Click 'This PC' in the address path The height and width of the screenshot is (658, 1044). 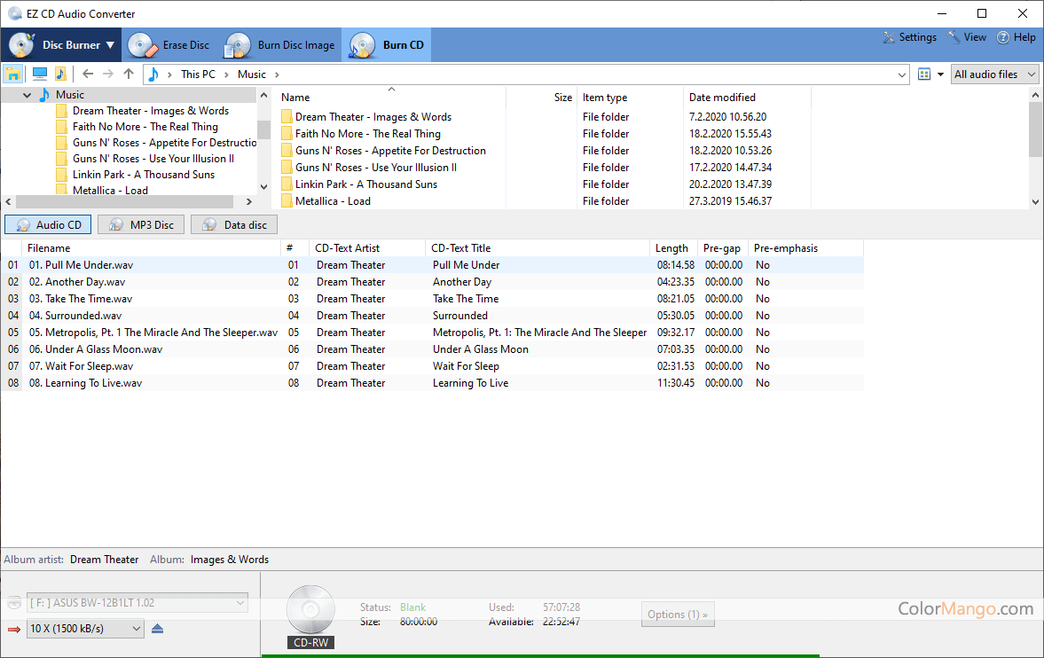pos(198,74)
